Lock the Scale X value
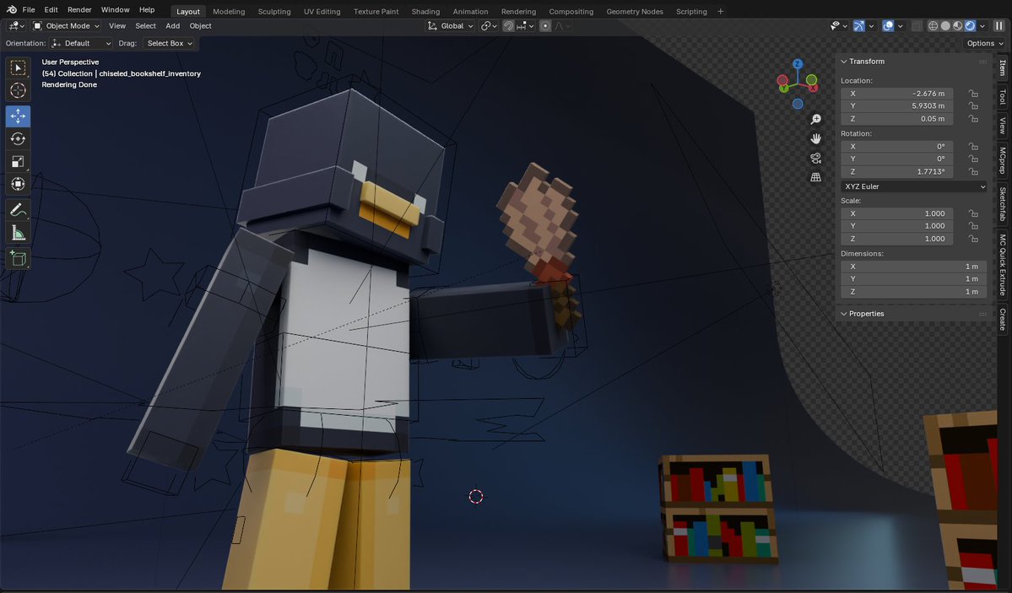Viewport: 1012px width, 593px height. click(x=973, y=213)
